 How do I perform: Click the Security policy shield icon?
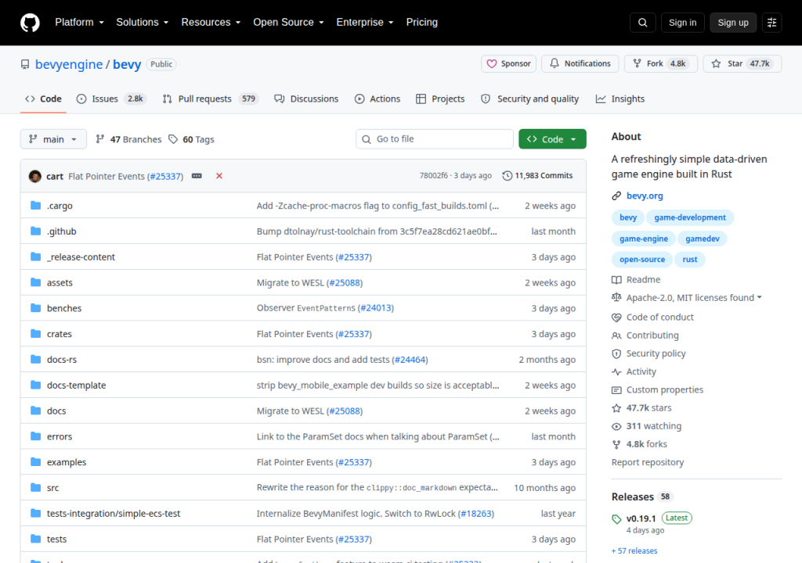pyautogui.click(x=616, y=353)
